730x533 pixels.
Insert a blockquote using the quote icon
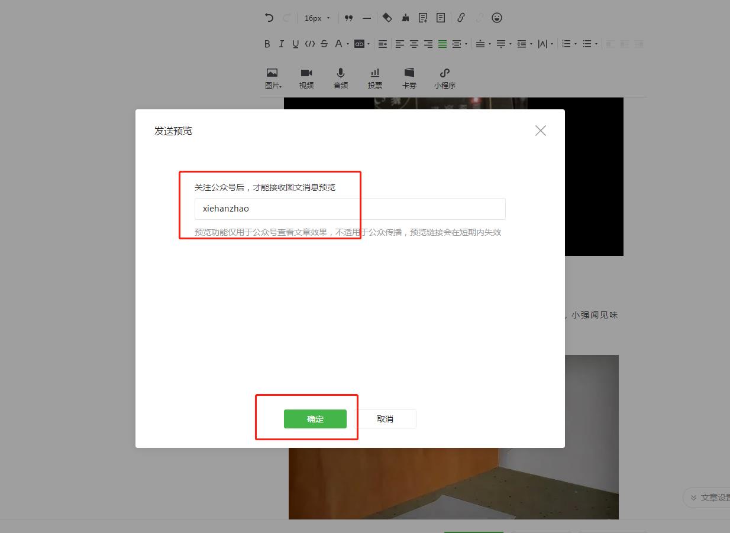348,18
